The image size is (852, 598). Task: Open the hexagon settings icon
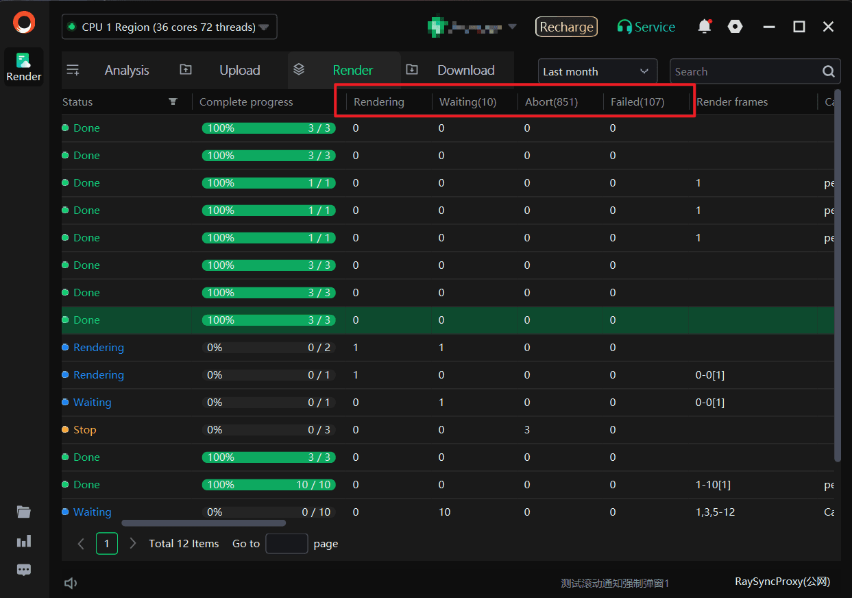(735, 27)
